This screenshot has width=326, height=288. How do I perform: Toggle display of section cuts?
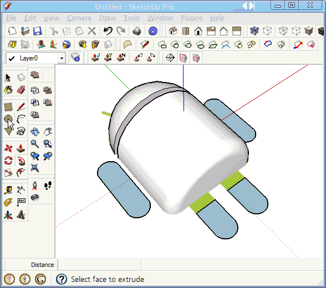coord(196,58)
